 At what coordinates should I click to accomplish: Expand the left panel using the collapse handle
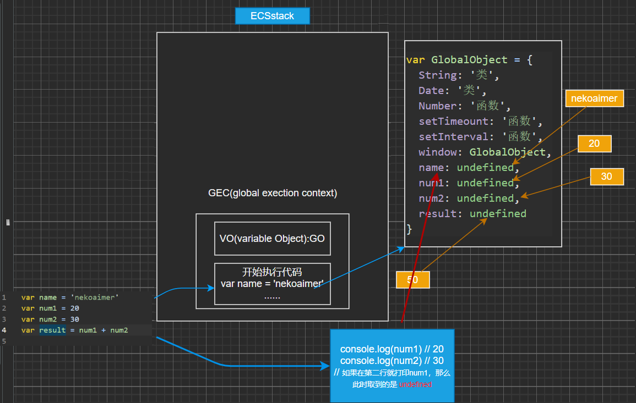click(7, 222)
